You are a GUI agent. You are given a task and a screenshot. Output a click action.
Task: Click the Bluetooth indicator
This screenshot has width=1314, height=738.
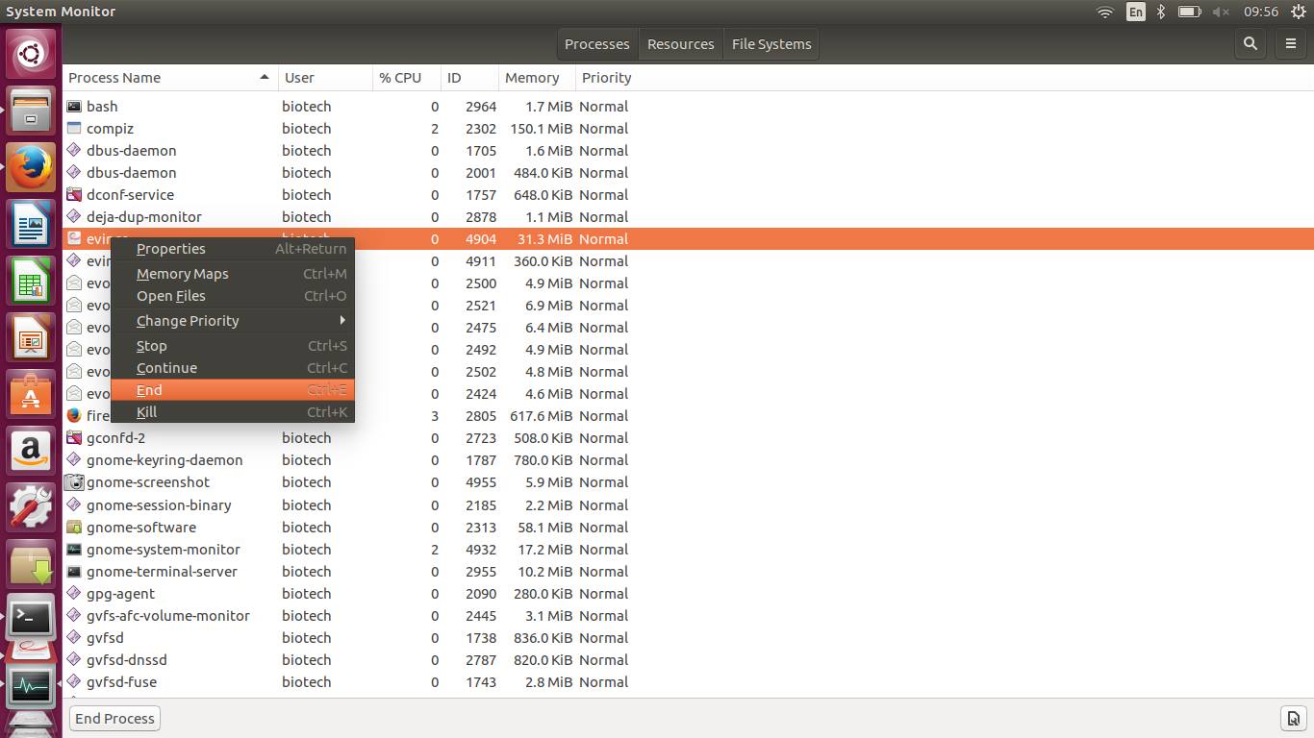click(x=1161, y=12)
